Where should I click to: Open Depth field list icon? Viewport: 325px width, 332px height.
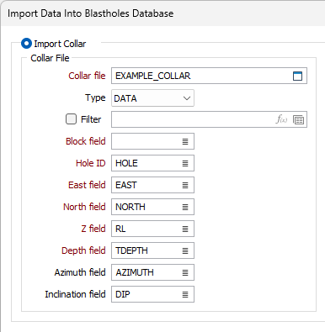click(185, 250)
